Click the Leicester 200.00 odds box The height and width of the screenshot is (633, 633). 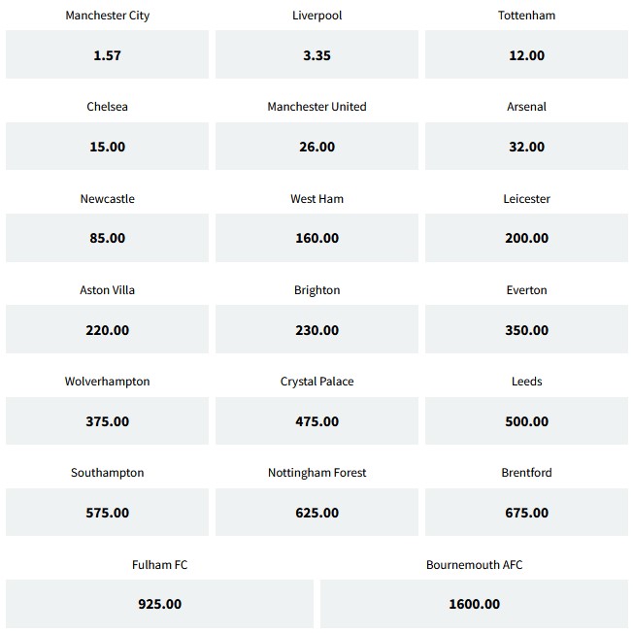coord(526,238)
